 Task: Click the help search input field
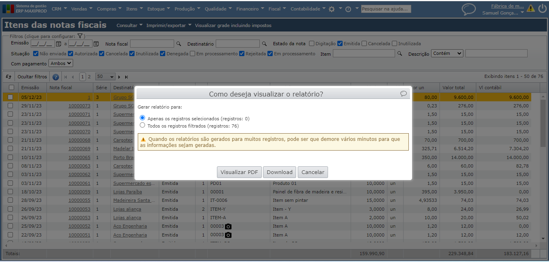386,9
